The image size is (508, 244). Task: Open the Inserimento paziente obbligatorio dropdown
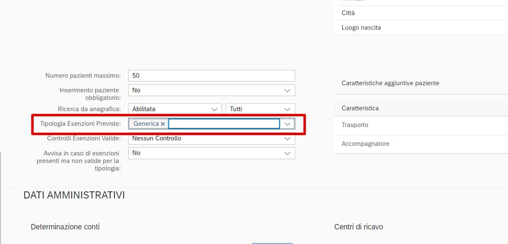pyautogui.click(x=287, y=90)
